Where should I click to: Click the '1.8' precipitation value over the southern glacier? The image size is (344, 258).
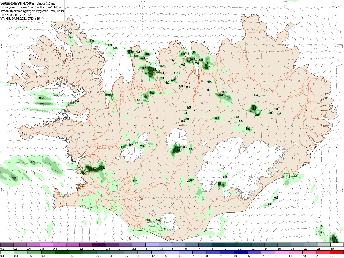(220, 184)
